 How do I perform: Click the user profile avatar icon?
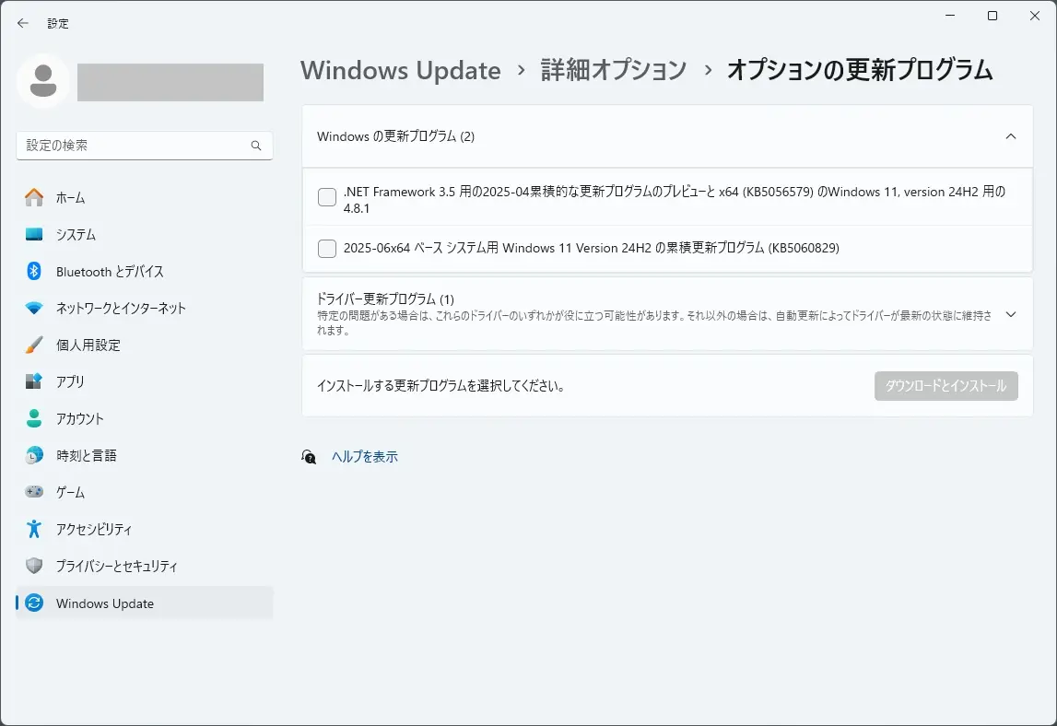pos(43,82)
